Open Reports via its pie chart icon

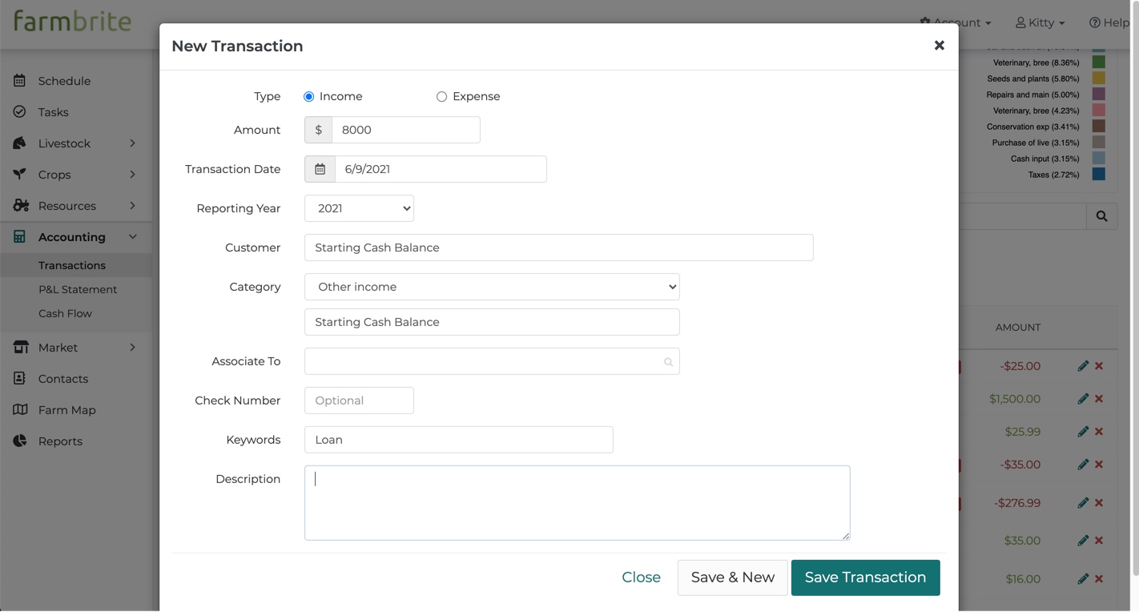(x=20, y=441)
